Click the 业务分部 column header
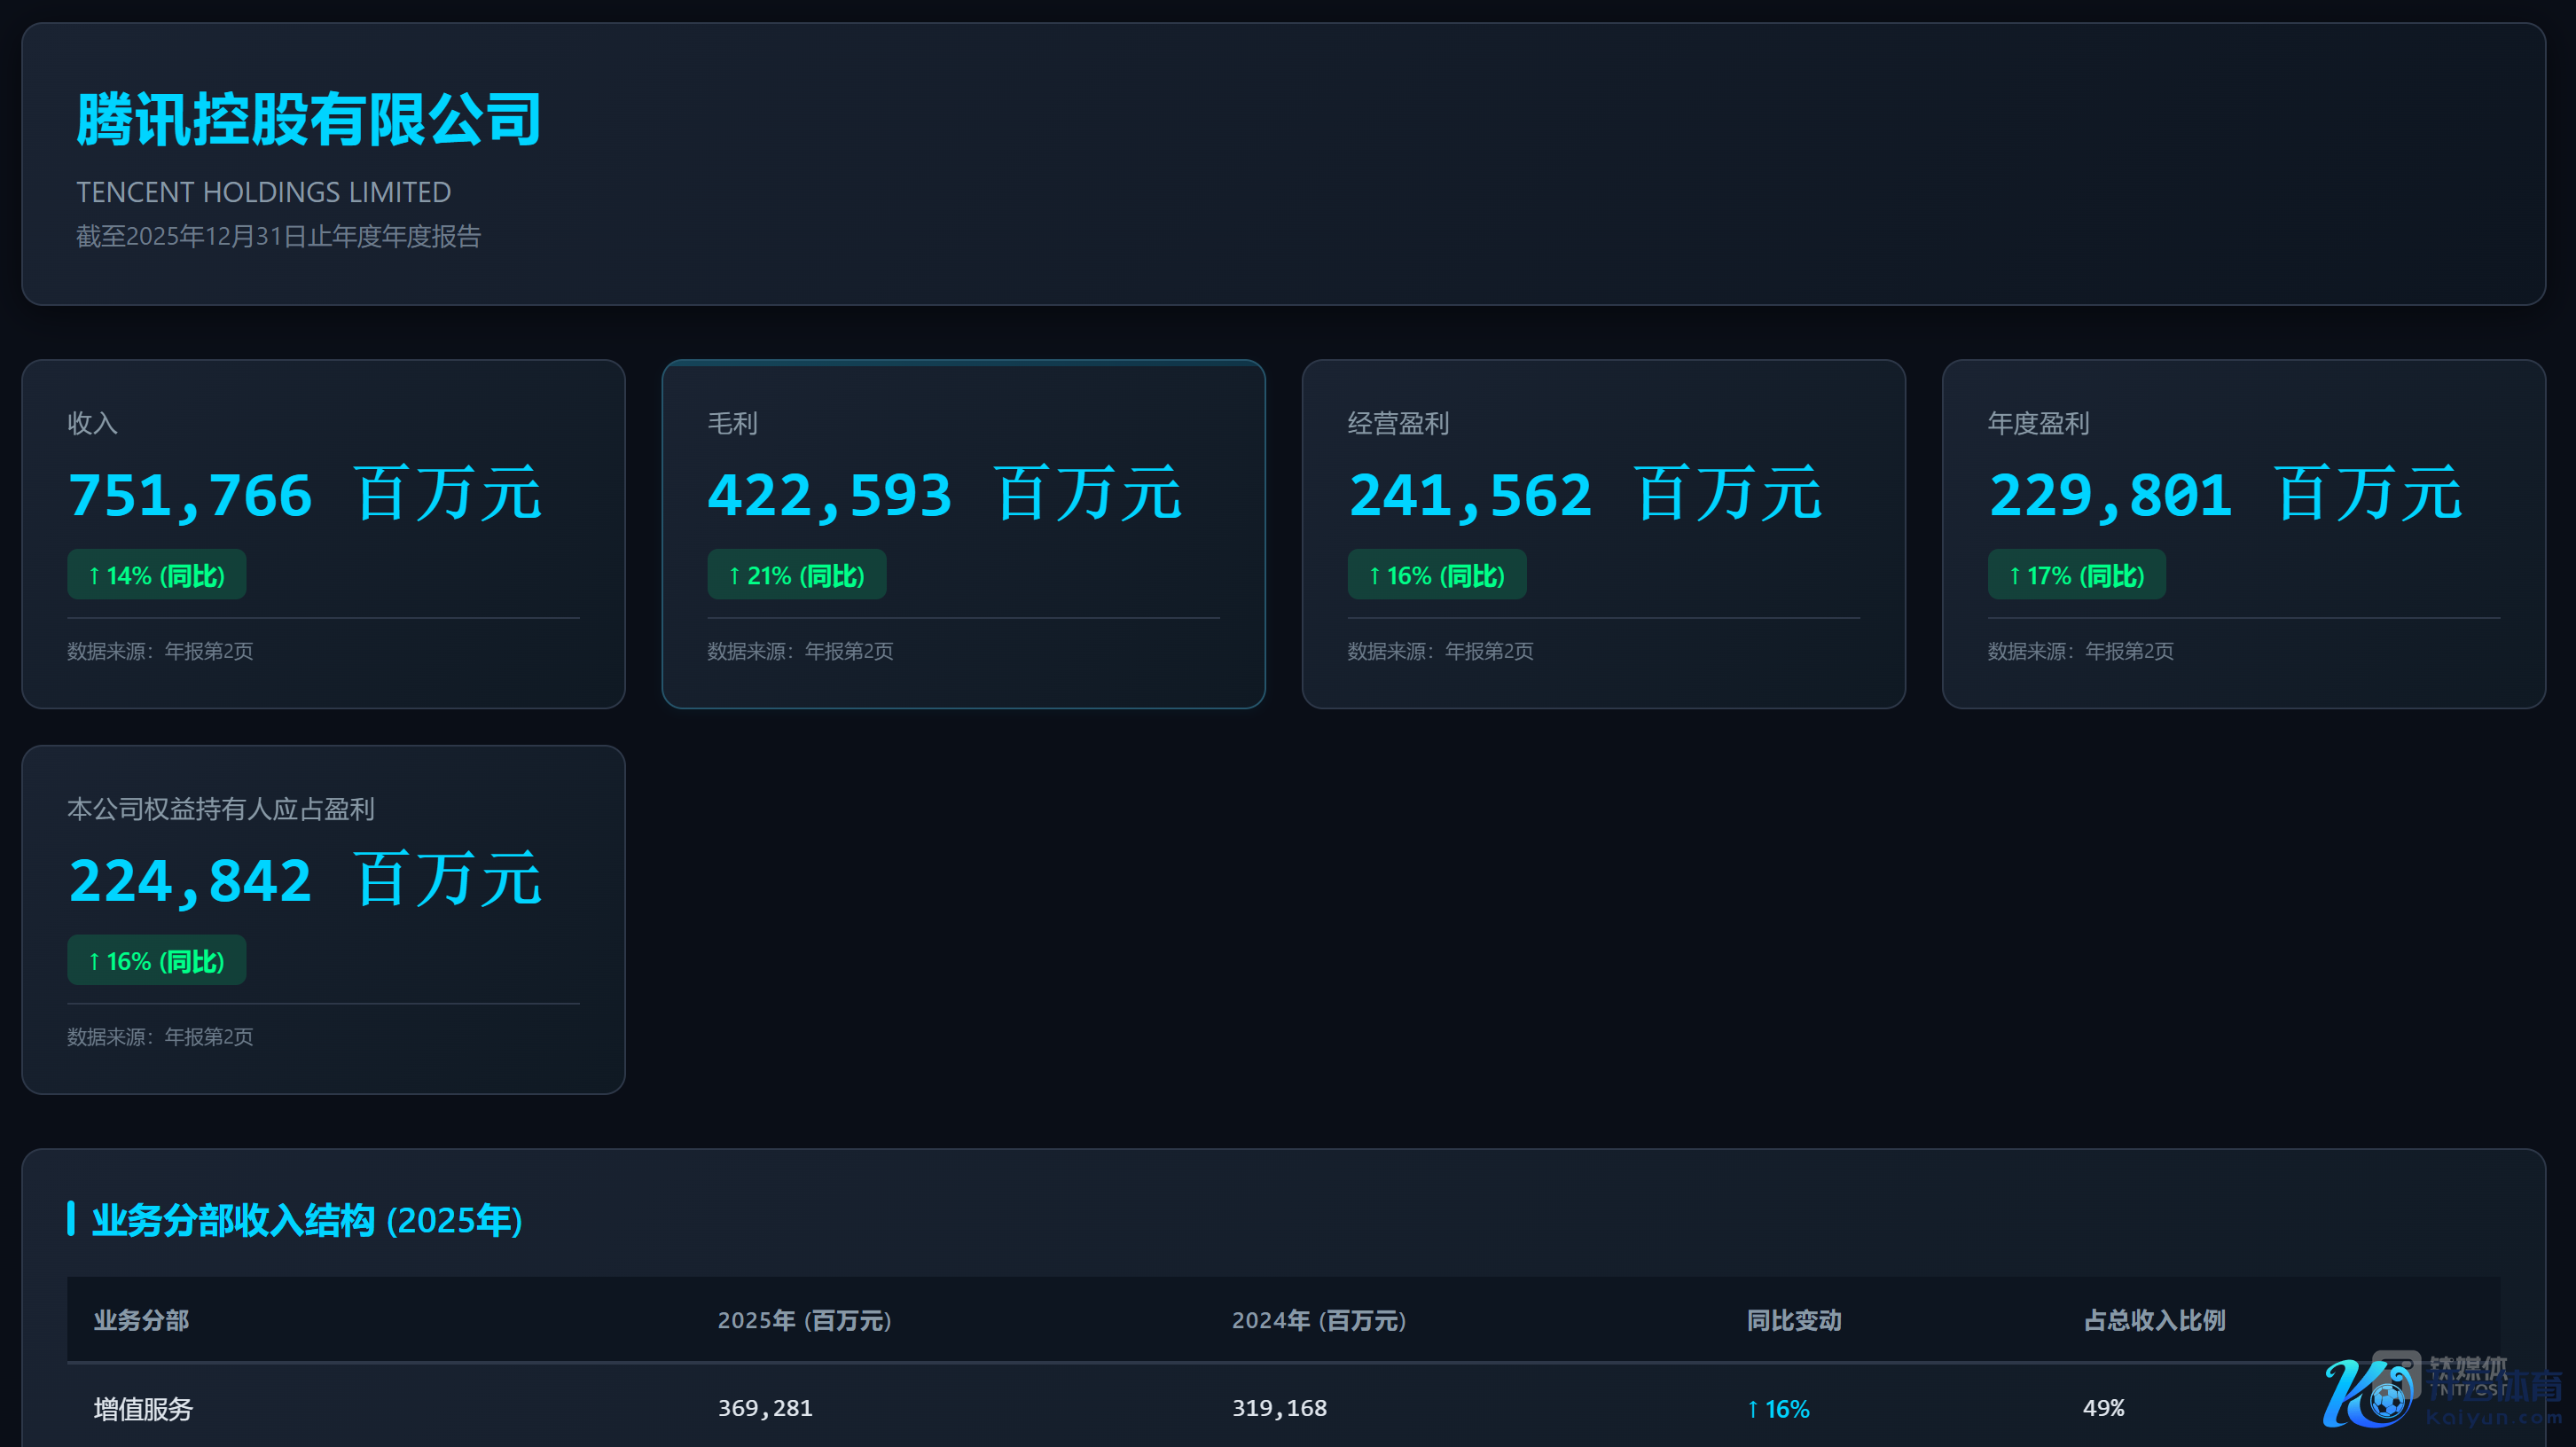This screenshot has width=2576, height=1447. click(142, 1320)
